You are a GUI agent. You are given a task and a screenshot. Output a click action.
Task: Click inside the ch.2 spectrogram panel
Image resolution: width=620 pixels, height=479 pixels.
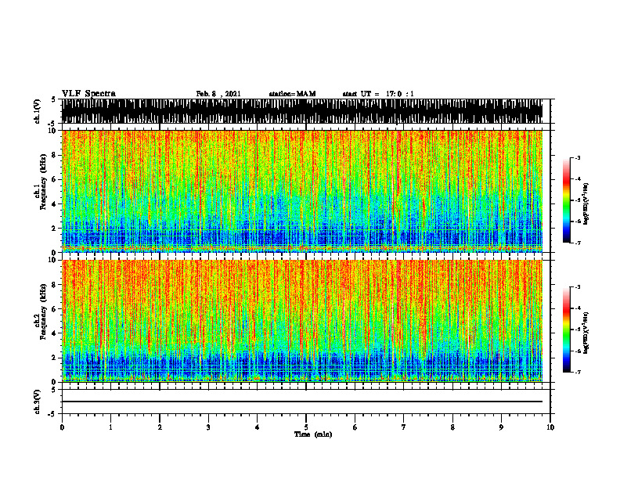click(x=302, y=321)
